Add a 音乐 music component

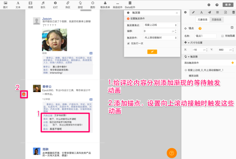(43, 5)
